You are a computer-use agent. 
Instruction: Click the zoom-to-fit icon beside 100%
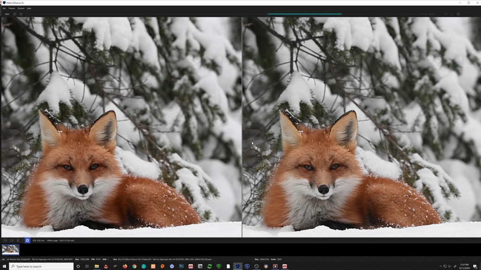point(15,14)
